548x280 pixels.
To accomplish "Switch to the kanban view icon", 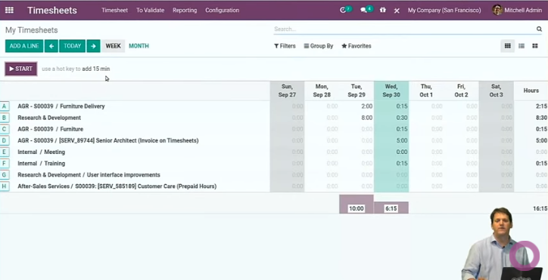I will pyautogui.click(x=535, y=46).
